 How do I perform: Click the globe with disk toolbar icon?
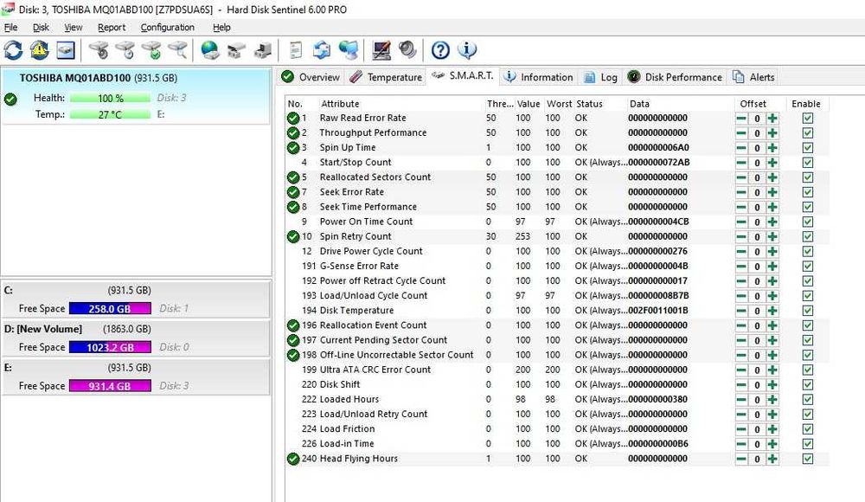tap(209, 49)
